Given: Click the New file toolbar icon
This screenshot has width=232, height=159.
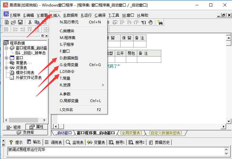Looking at the screenshot, I should click(6, 22).
